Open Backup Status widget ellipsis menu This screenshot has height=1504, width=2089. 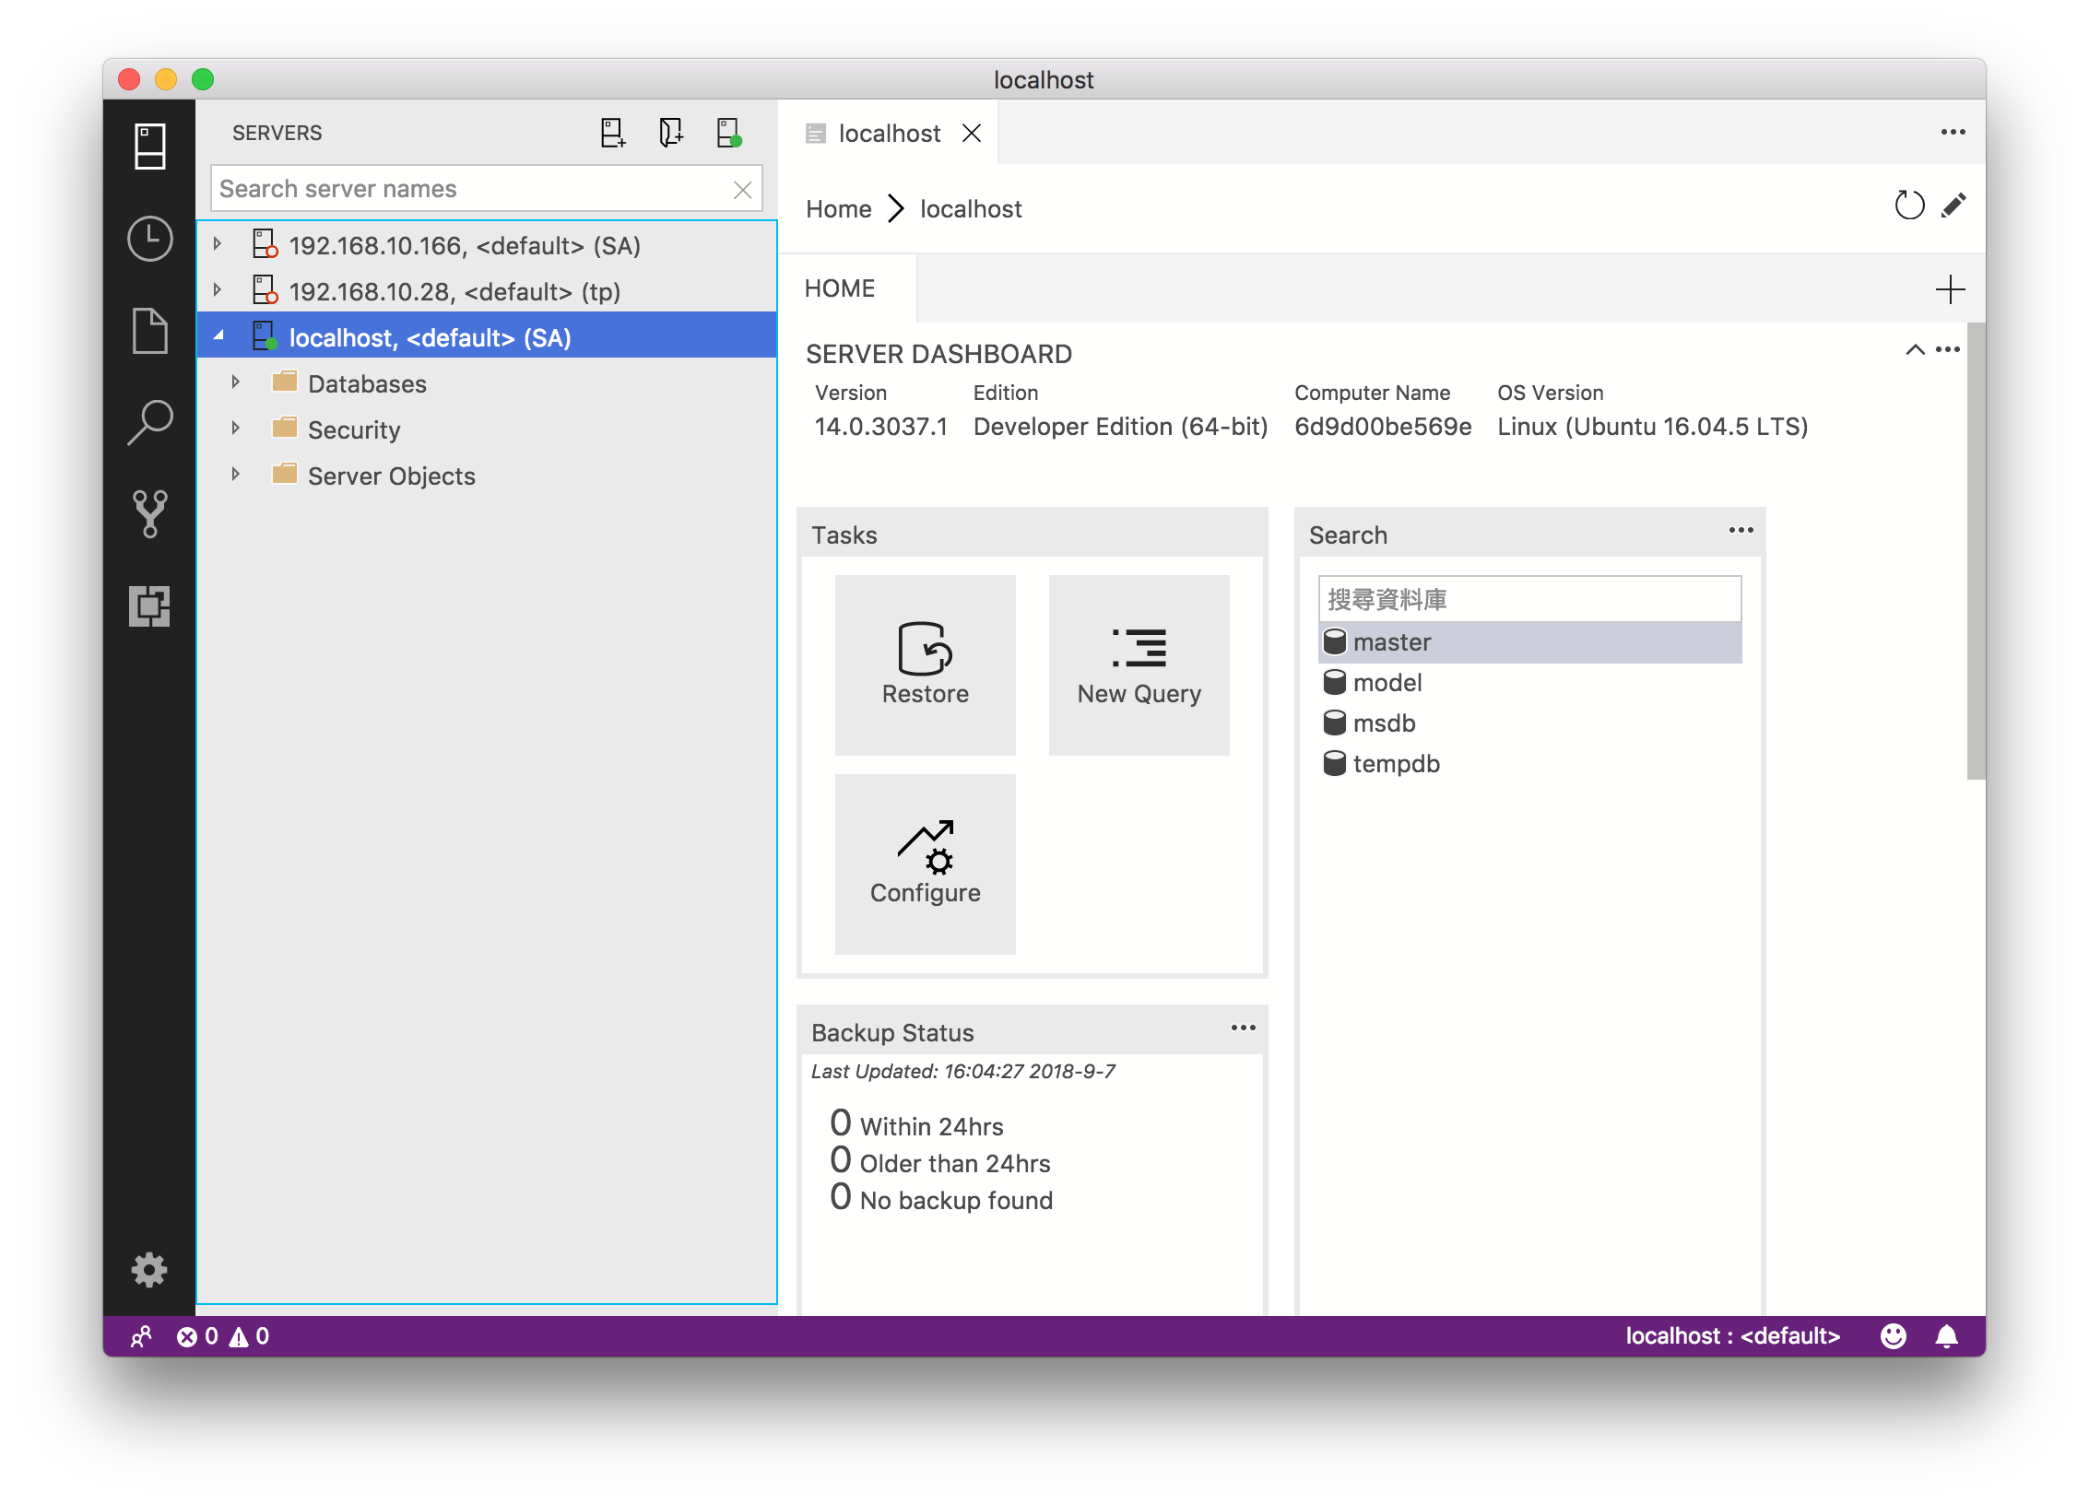[x=1244, y=1028]
